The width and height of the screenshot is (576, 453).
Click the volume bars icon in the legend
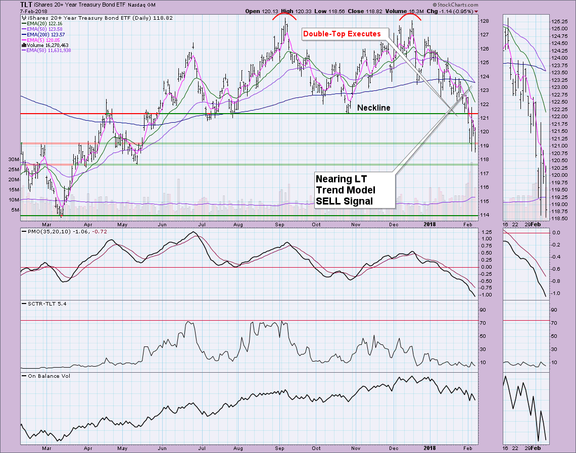click(24, 45)
